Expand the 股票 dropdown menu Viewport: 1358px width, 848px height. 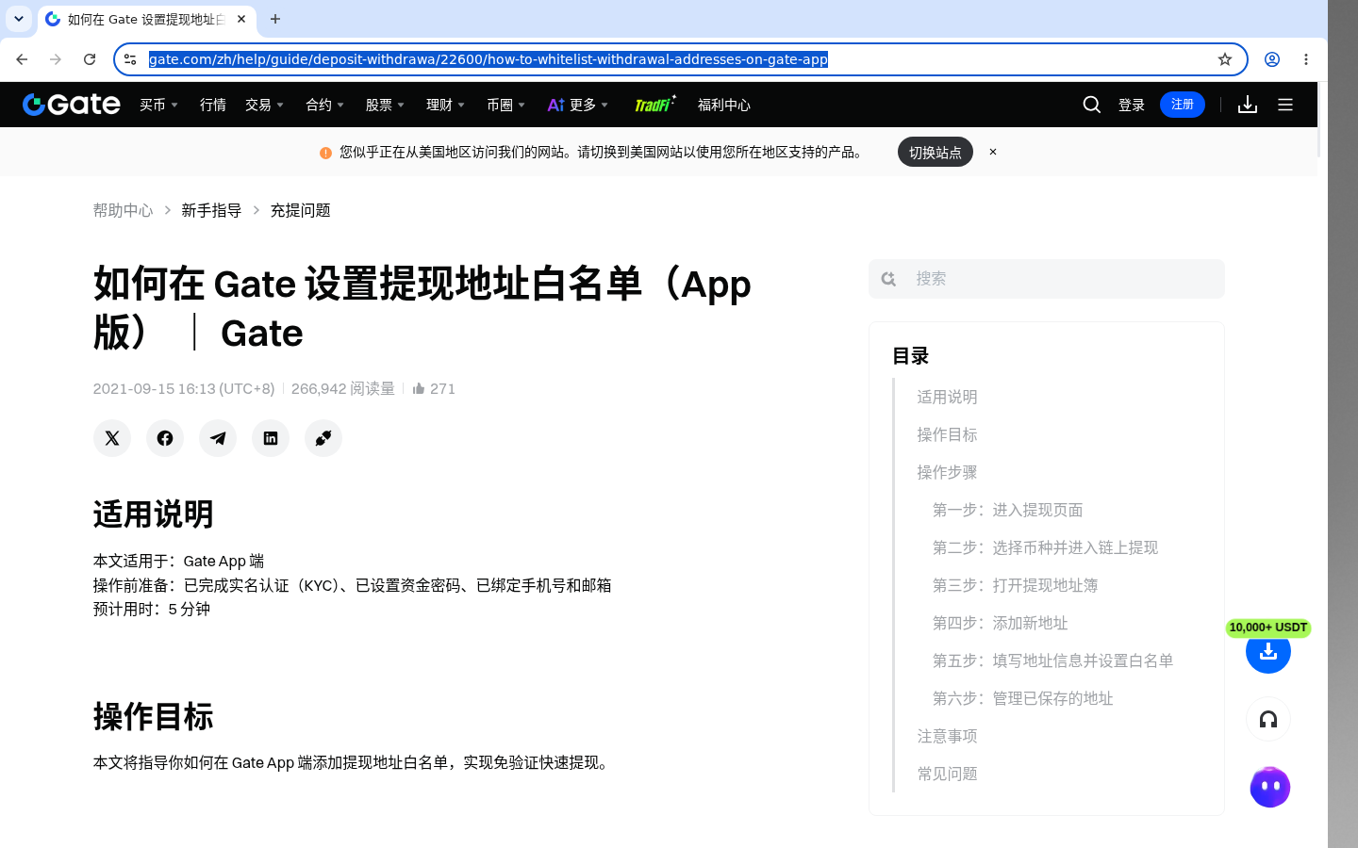click(x=386, y=105)
